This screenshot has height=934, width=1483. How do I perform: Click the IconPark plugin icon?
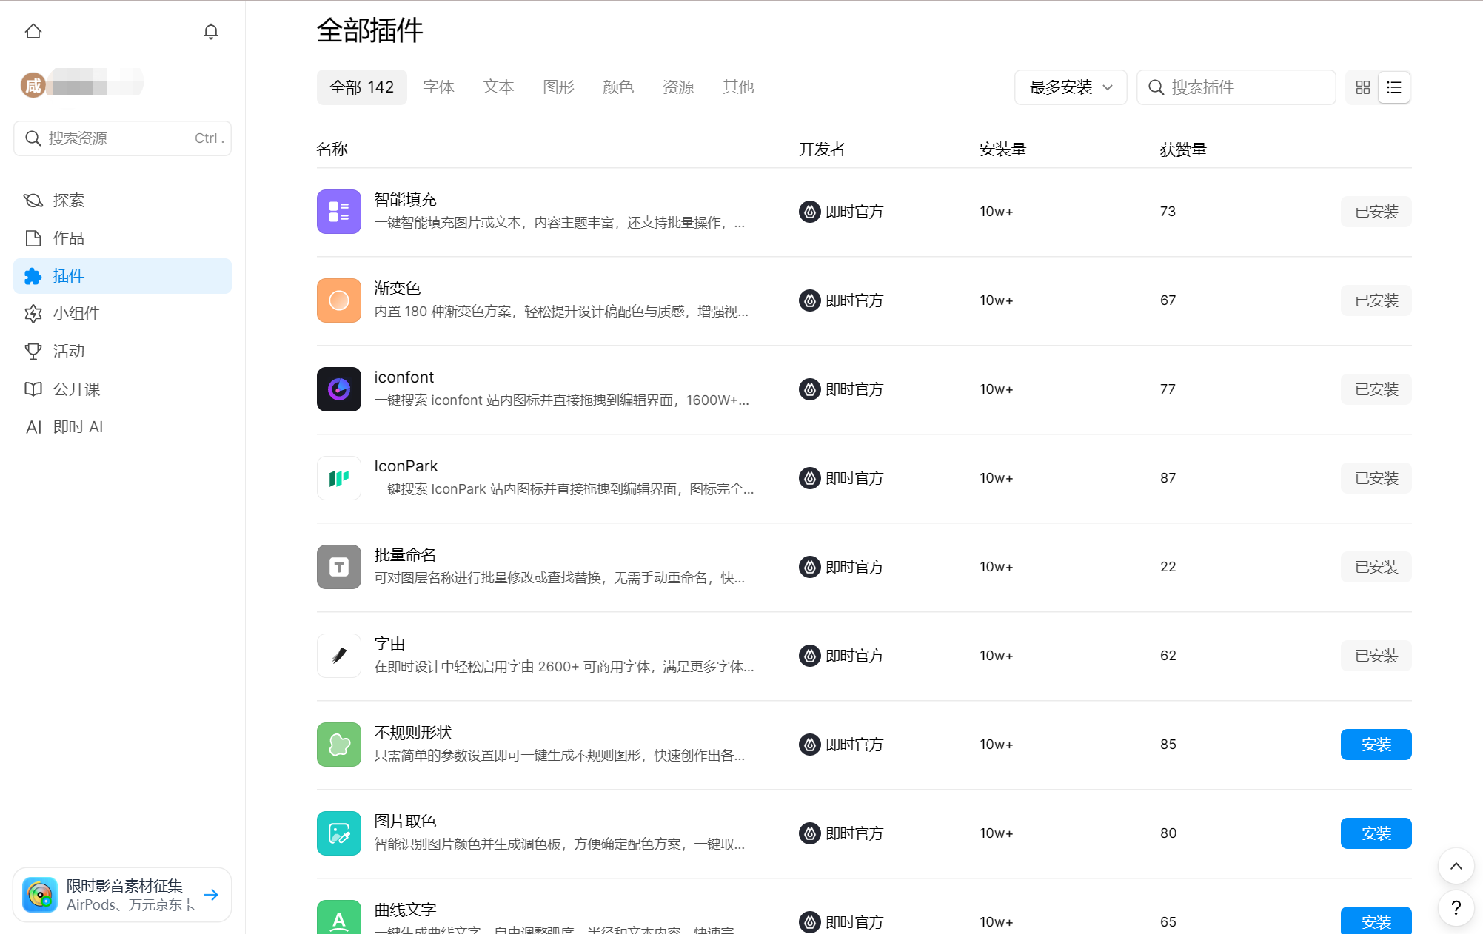(x=338, y=478)
